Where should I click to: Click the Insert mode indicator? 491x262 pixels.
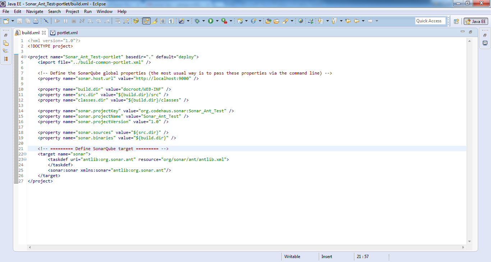tap(326, 256)
